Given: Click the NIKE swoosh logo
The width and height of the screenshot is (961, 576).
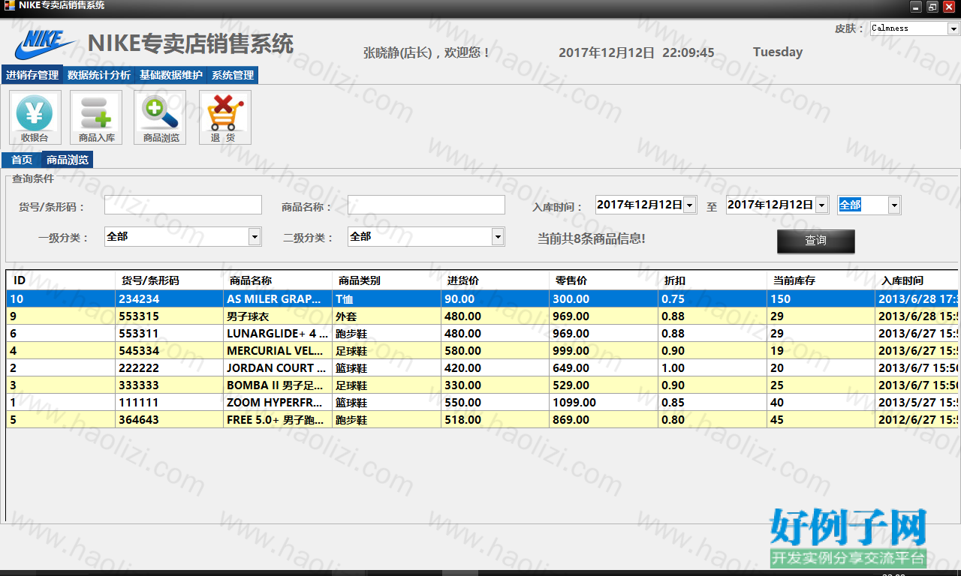Looking at the screenshot, I should point(45,45).
